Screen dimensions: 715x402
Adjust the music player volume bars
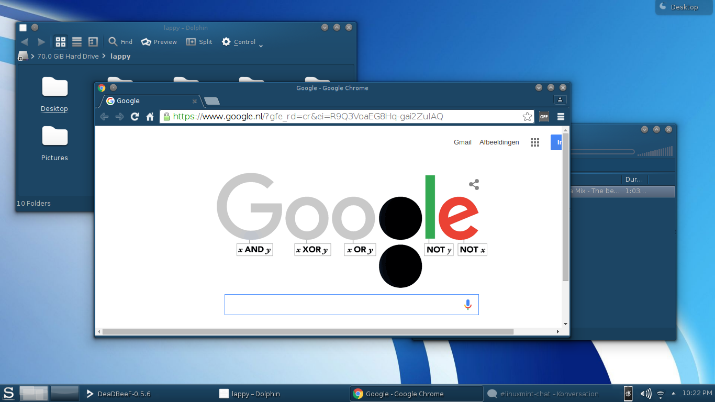click(655, 151)
